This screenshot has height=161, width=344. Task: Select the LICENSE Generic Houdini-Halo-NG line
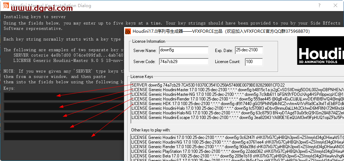pyautogui.click(x=238, y=113)
